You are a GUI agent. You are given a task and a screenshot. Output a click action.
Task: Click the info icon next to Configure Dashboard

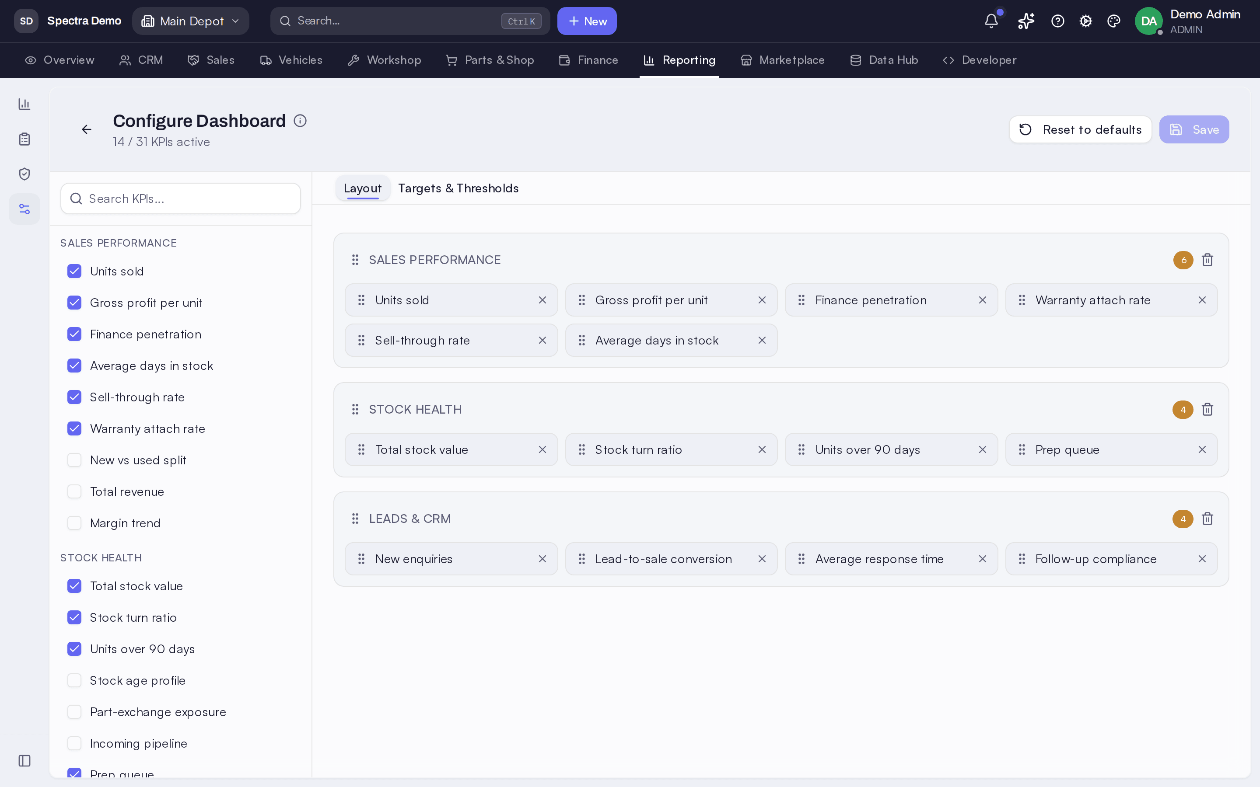tap(300, 121)
